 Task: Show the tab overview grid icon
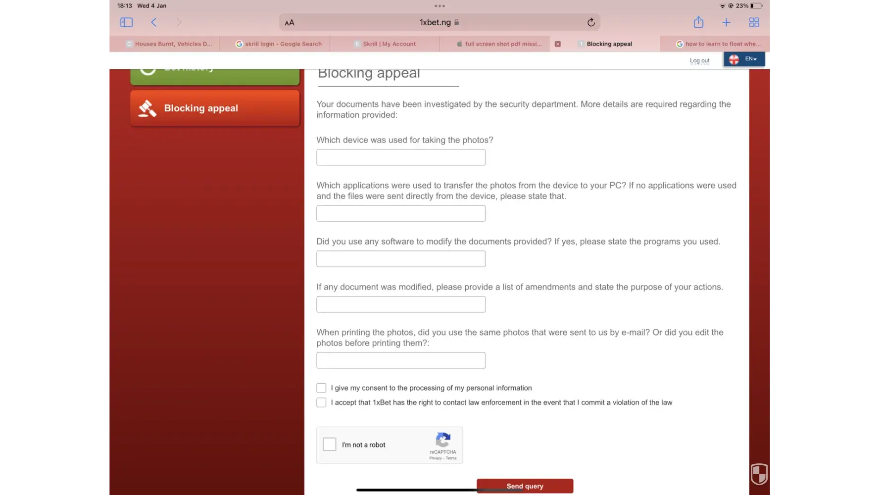click(754, 22)
